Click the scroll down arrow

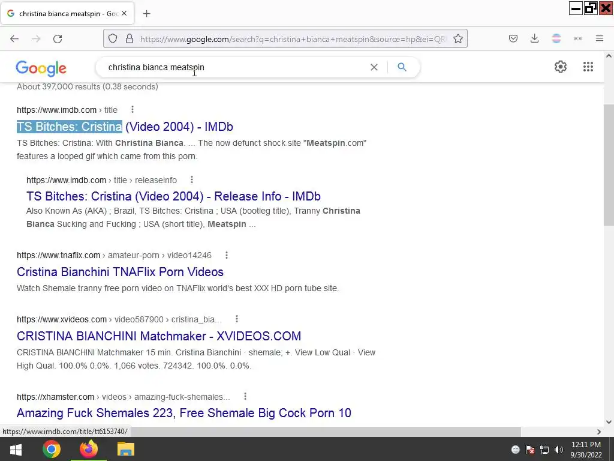(x=609, y=422)
